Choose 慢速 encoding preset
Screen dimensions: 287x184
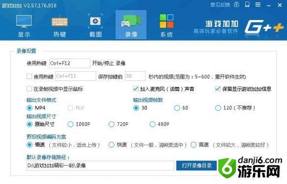[x=29, y=145]
